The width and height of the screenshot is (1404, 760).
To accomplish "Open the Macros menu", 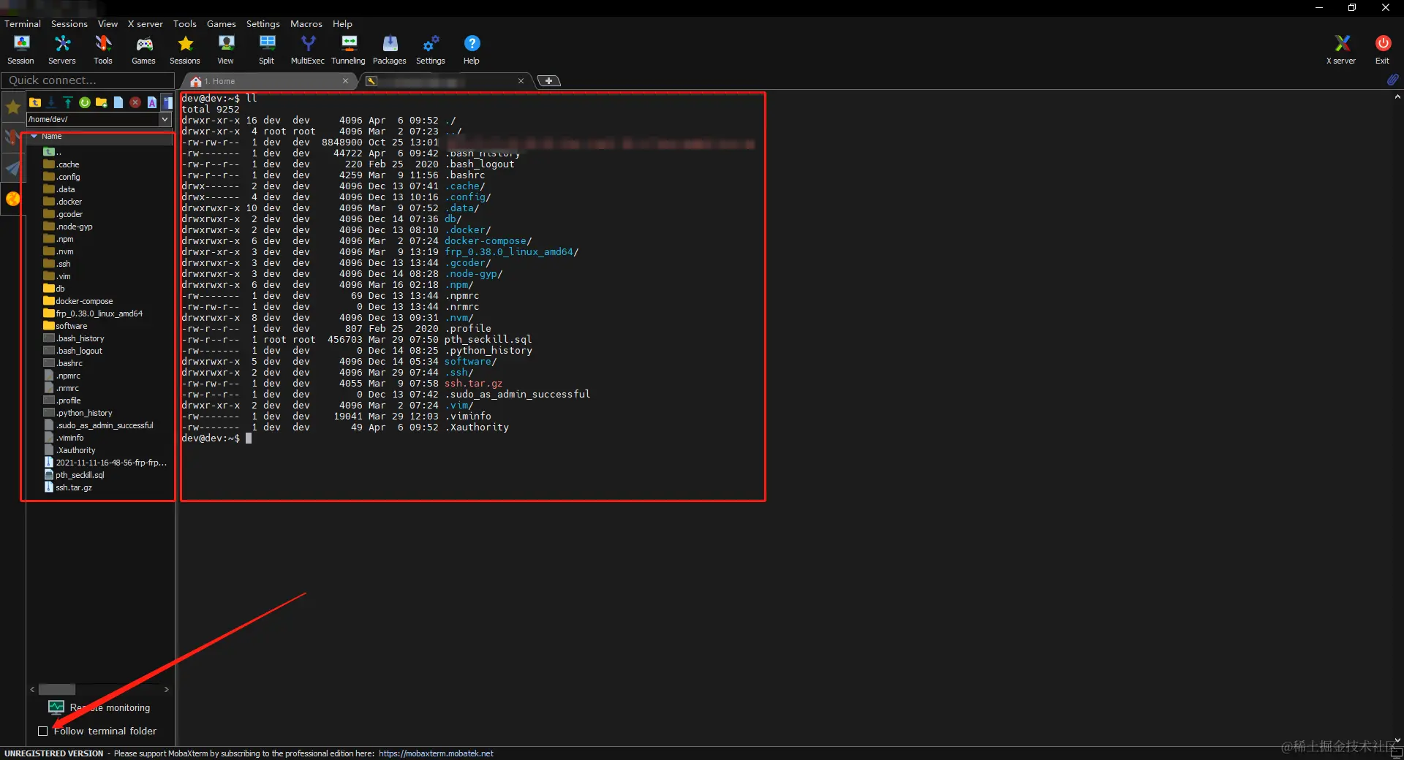I will point(306,23).
